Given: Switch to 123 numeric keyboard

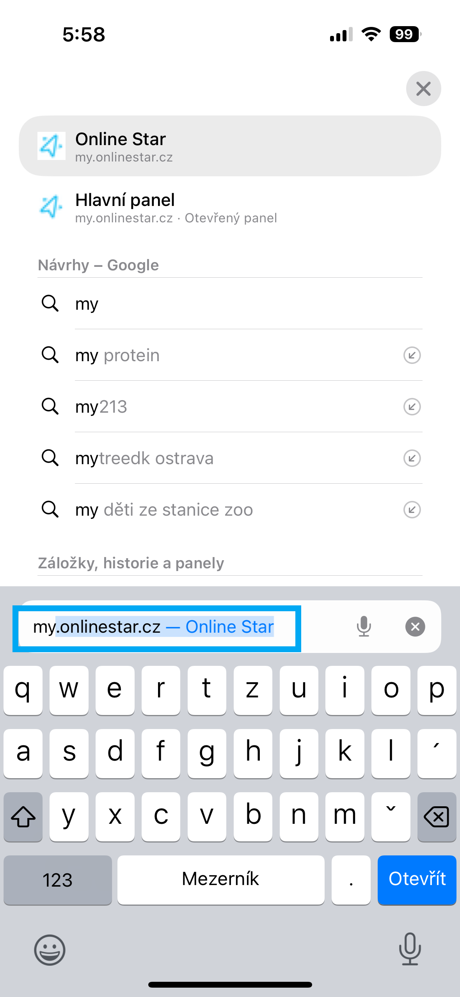Looking at the screenshot, I should tap(58, 880).
